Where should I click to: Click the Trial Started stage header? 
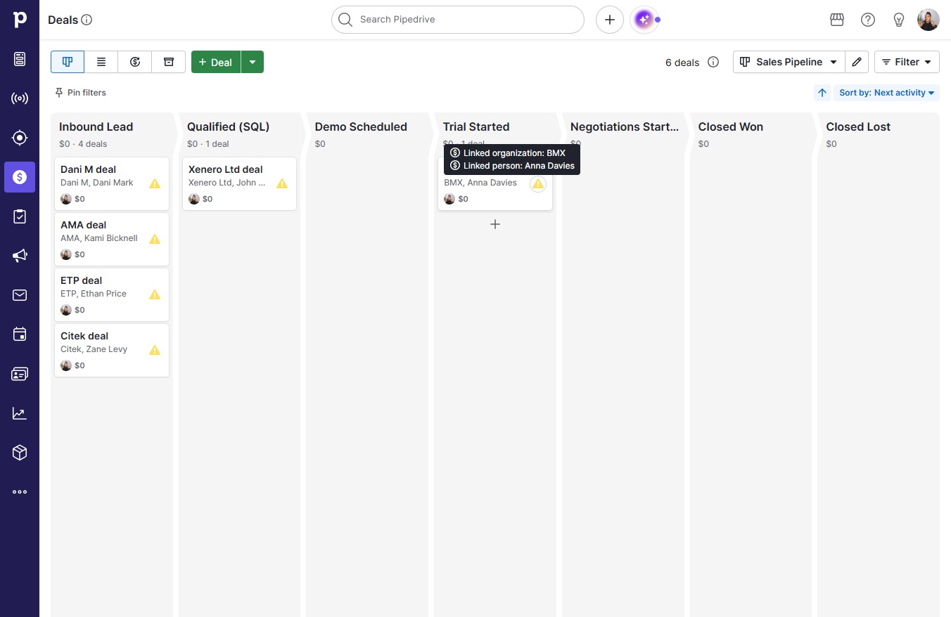pos(476,127)
